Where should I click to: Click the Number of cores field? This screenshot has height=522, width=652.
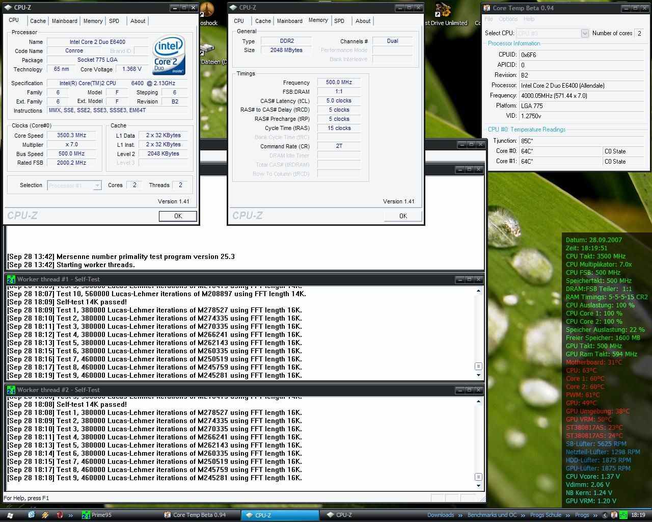(x=639, y=33)
